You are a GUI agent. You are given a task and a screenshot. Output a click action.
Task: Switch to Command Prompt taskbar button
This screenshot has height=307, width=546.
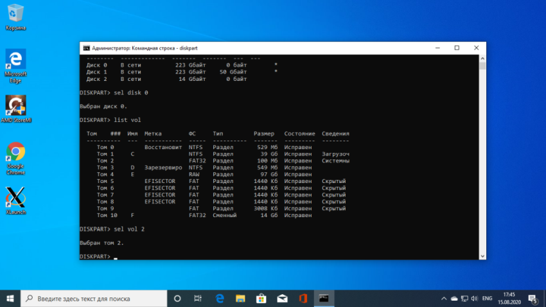[325, 299]
